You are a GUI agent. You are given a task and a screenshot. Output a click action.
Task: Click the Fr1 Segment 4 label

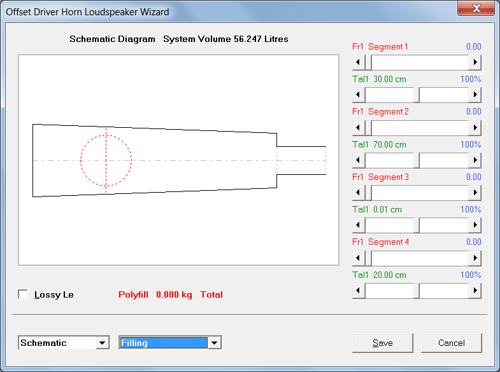pos(380,242)
